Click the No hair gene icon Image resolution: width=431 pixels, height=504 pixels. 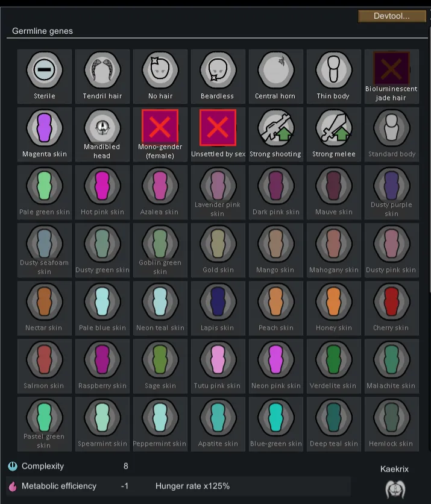pyautogui.click(x=160, y=70)
